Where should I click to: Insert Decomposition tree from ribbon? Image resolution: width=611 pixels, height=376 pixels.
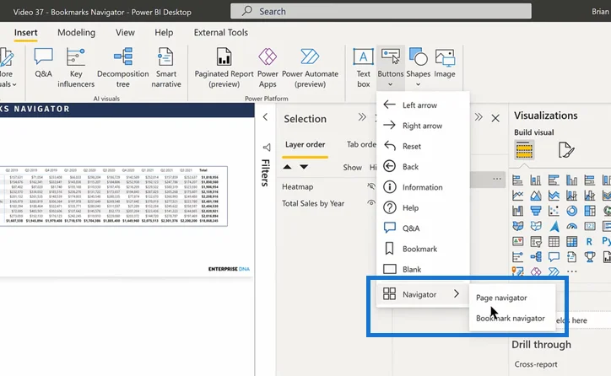pyautogui.click(x=122, y=67)
